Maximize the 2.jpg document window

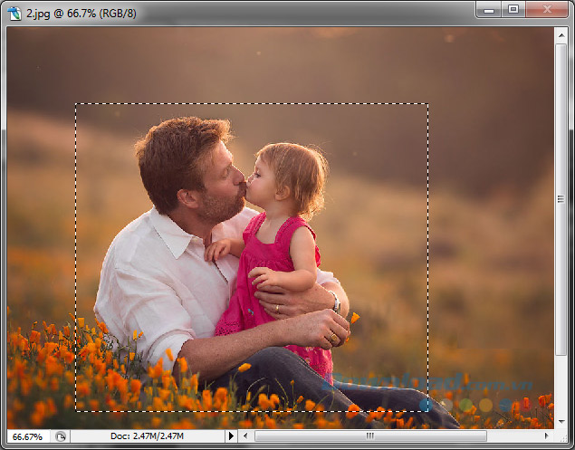click(513, 9)
